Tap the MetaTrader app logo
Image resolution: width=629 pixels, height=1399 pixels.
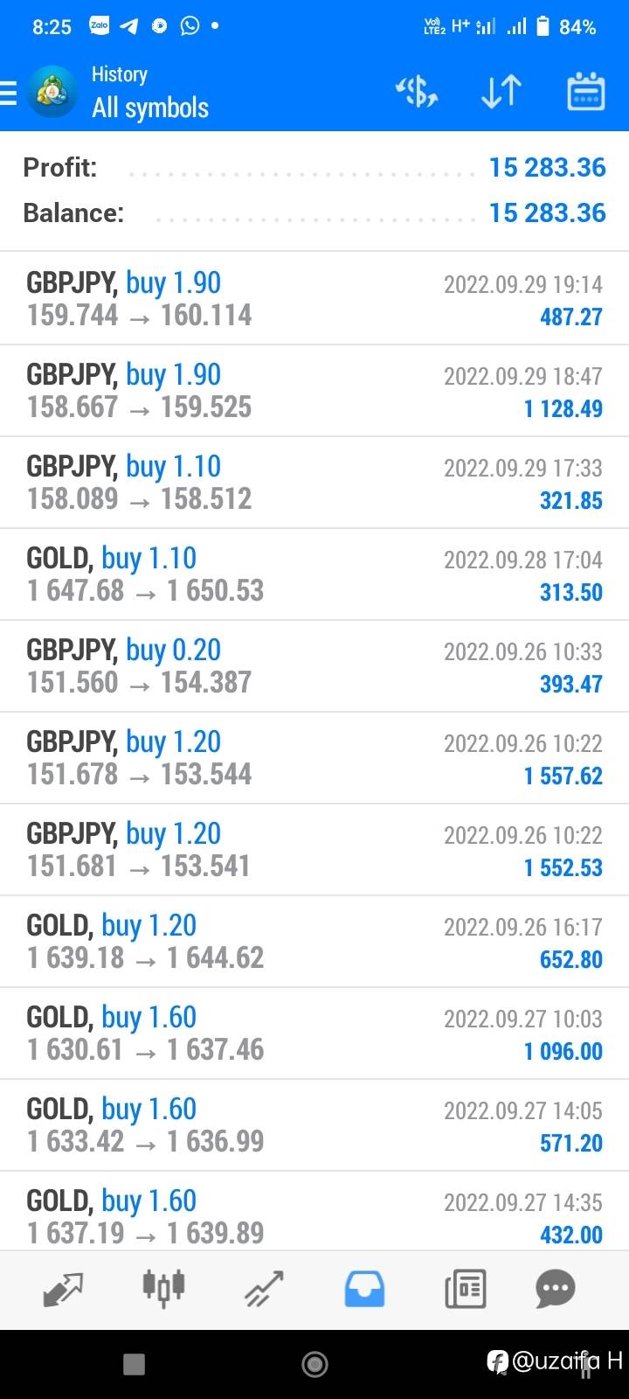point(52,92)
